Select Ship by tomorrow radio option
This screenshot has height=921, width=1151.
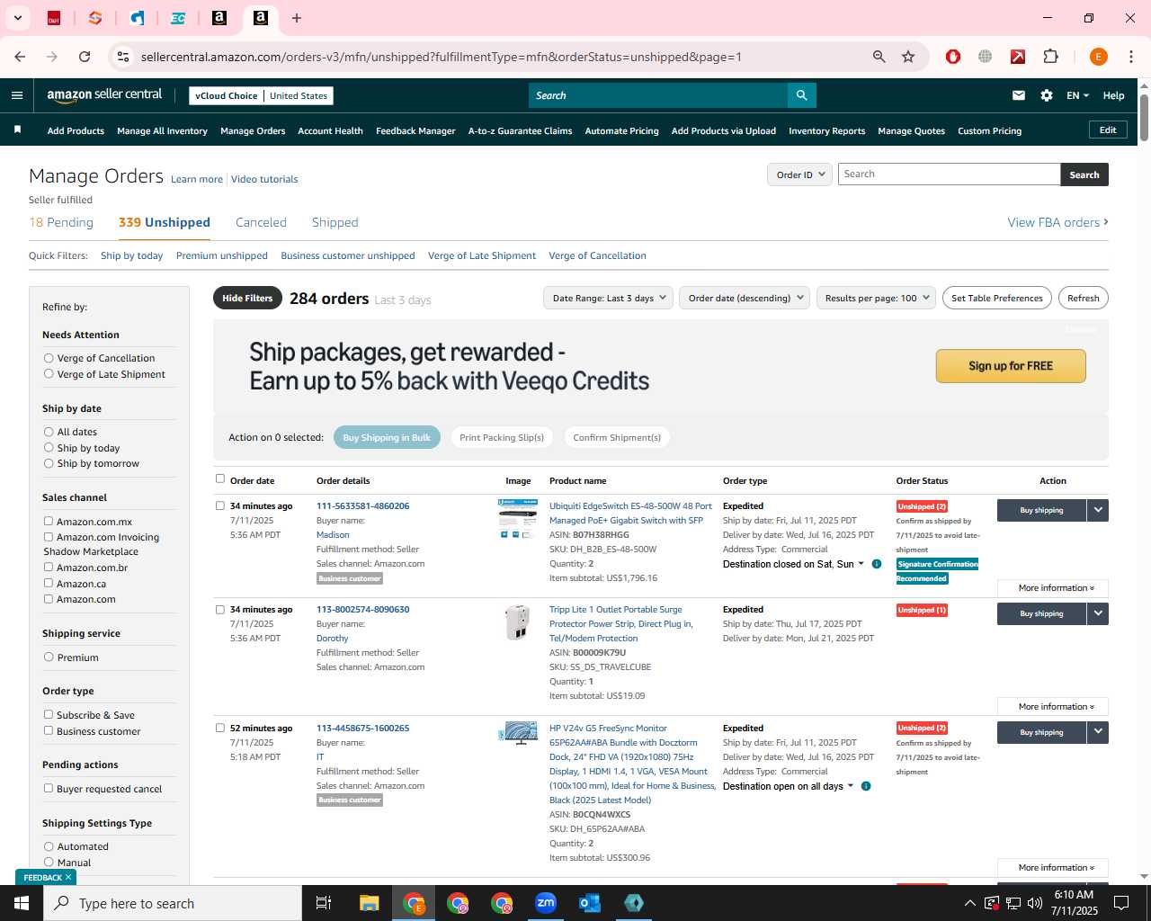49,463
